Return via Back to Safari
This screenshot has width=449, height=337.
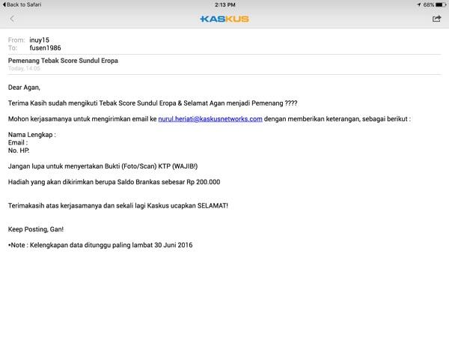(x=22, y=4)
